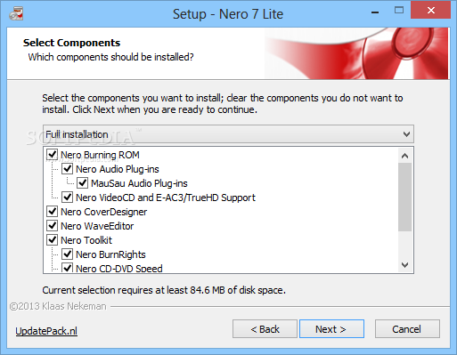Screen dimensions: 457x355
Task: Uncheck Nero VideoCD and E-AC3/TrueHD Support
Action: 68,198
